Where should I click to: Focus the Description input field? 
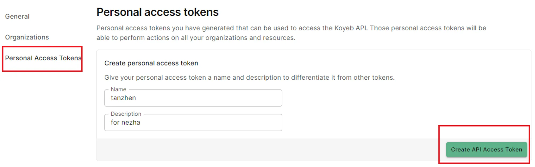tap(193, 123)
